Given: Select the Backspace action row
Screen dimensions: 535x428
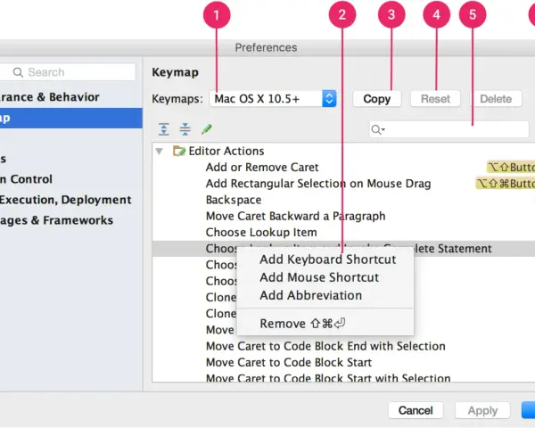Looking at the screenshot, I should pos(234,200).
